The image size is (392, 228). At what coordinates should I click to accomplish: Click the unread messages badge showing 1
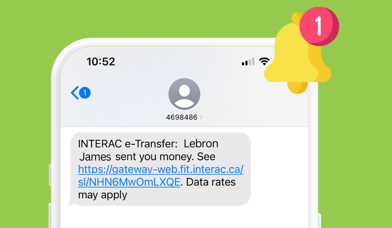[x=85, y=93]
